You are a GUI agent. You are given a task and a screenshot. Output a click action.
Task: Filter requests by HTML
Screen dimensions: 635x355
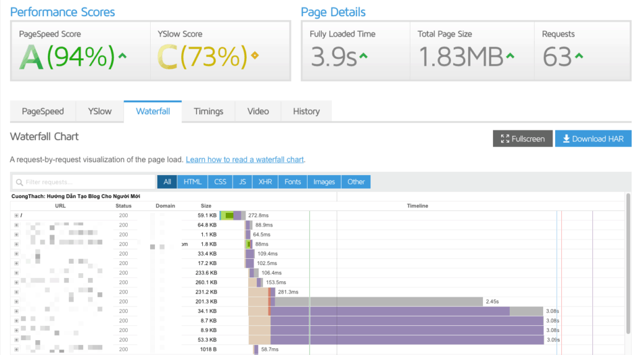coord(192,182)
